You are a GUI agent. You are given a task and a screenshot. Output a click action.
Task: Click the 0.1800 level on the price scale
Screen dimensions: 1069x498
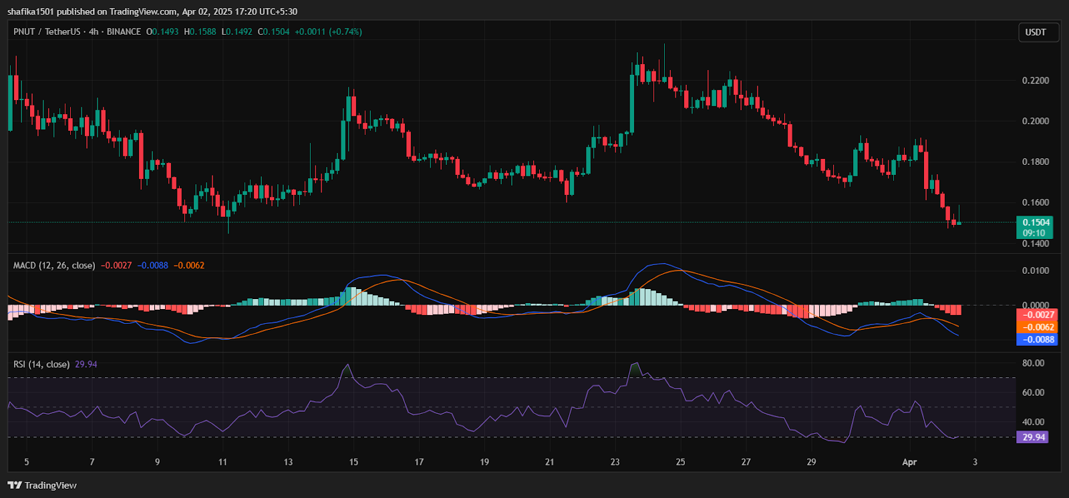pos(1035,162)
